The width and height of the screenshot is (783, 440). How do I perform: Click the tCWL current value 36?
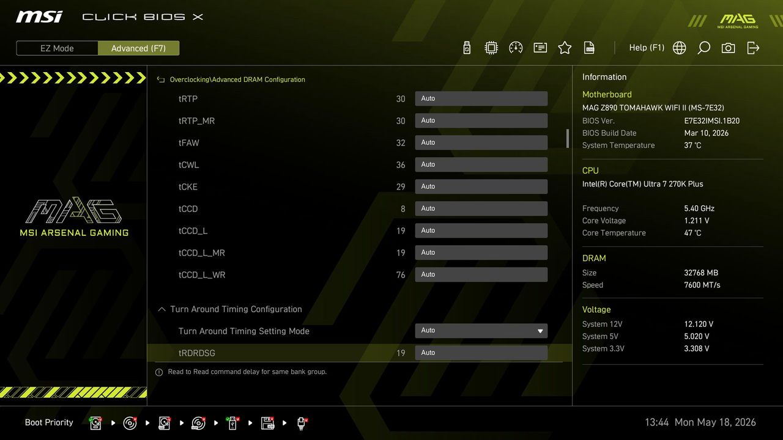click(401, 165)
